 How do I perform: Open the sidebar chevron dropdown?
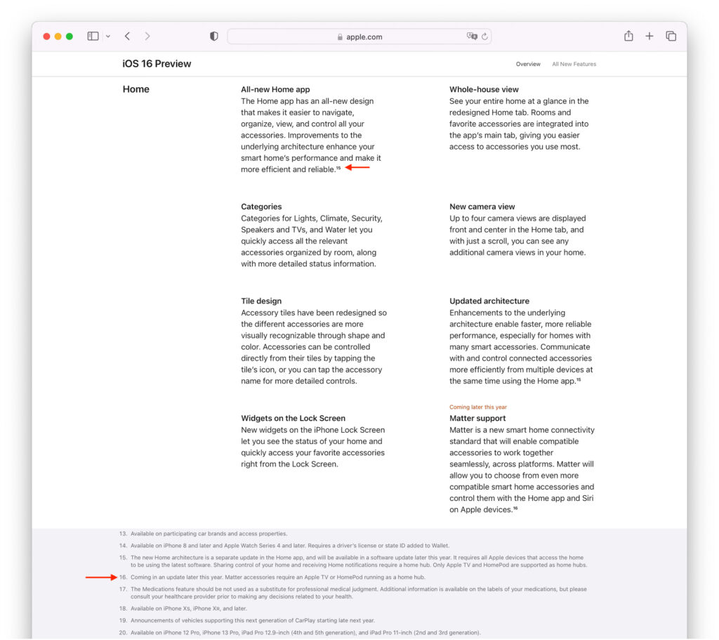(x=108, y=36)
